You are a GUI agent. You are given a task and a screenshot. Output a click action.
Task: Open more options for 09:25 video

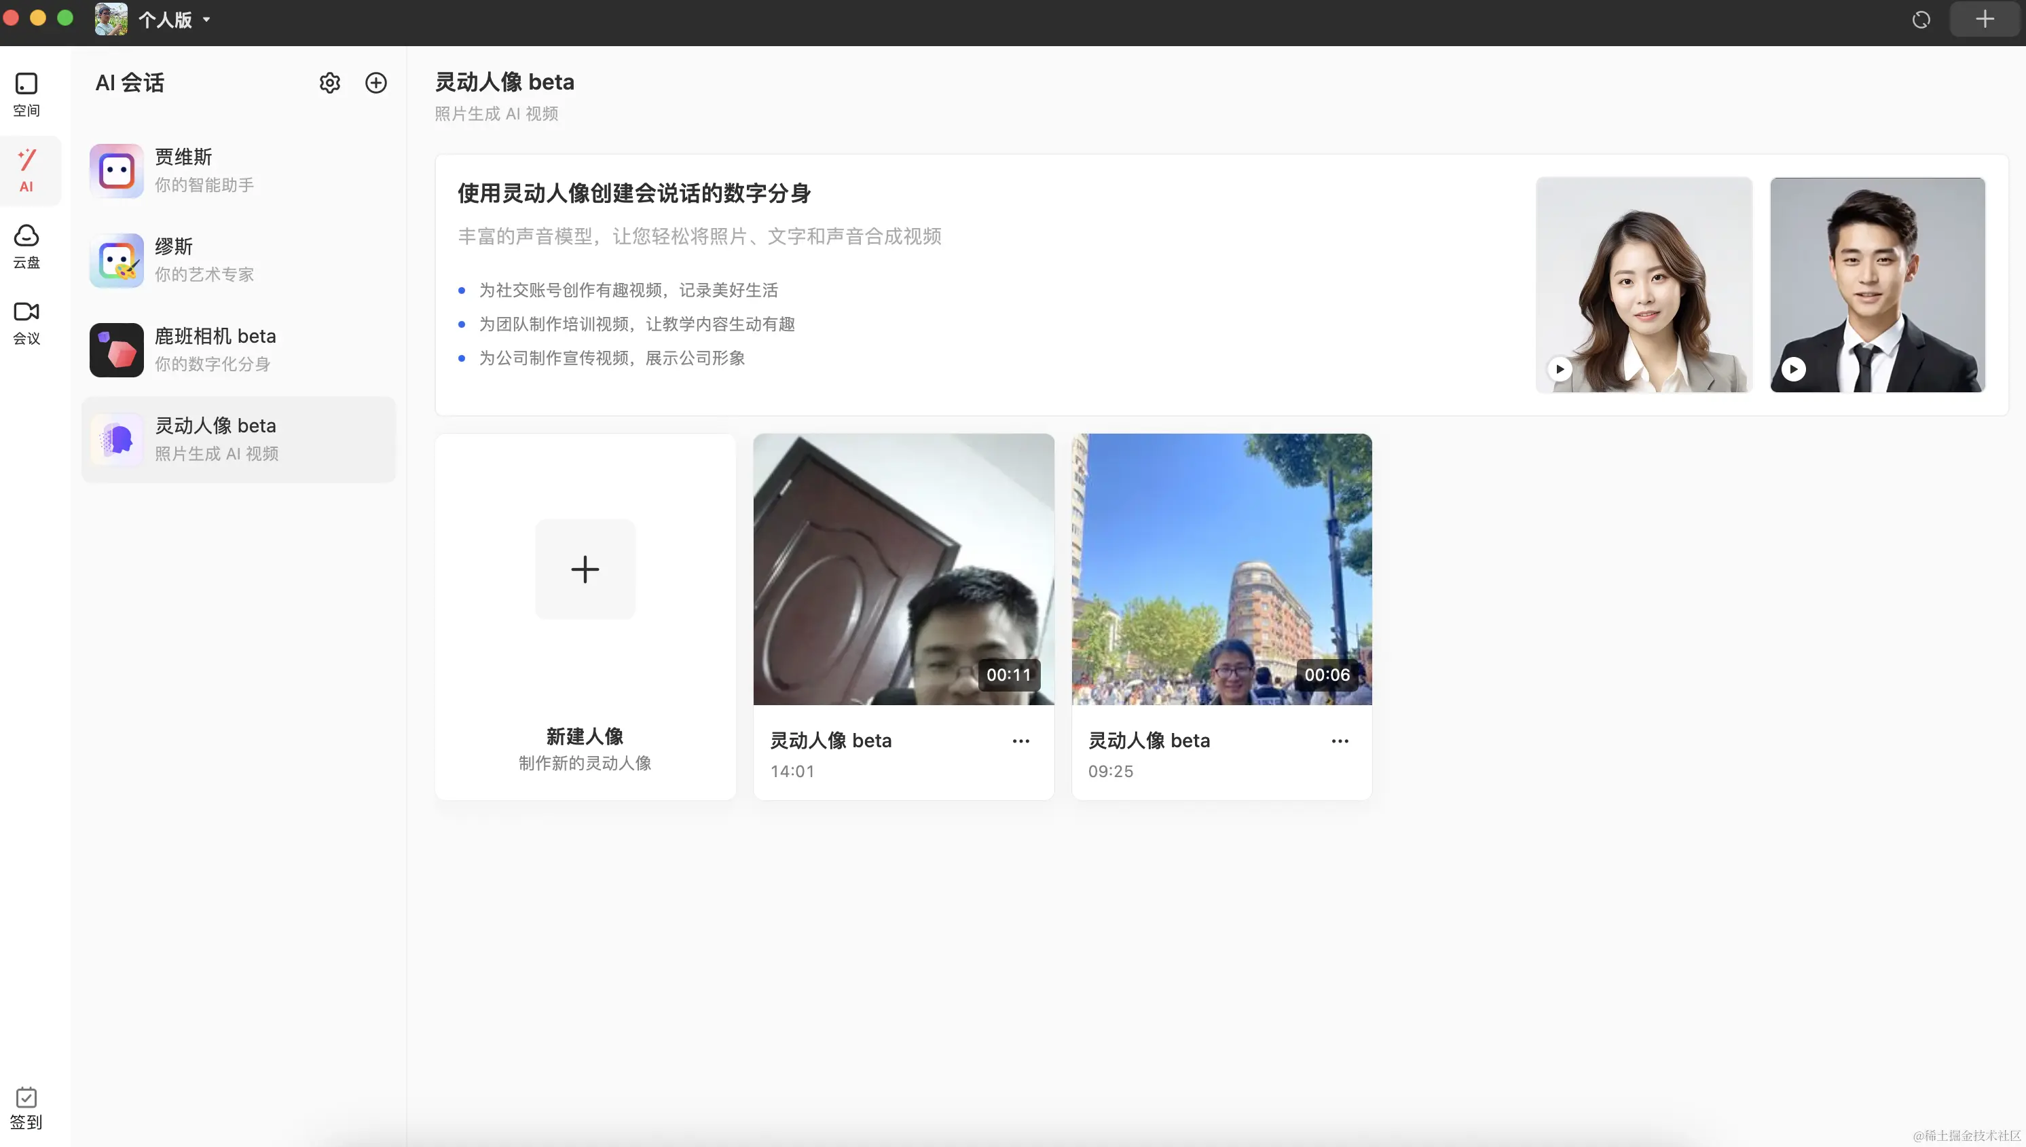pos(1339,740)
